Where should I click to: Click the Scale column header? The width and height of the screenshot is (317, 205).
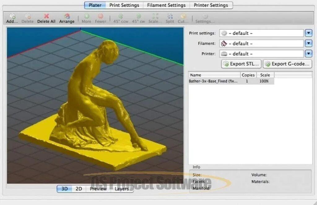click(x=265, y=75)
